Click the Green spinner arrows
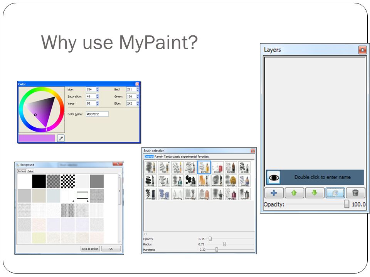Viewport: 370px width, 277px height. (x=138, y=96)
